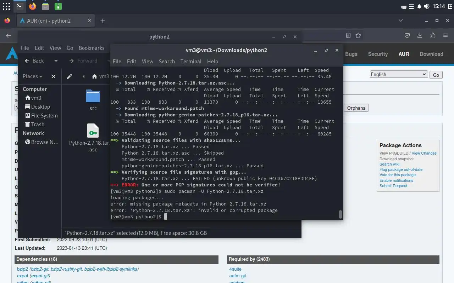The width and height of the screenshot is (454, 283).
Task: Click the Go button next to language
Action: click(x=436, y=75)
